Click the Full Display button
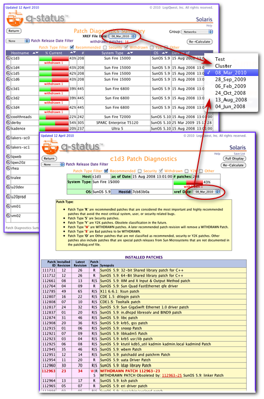 [234, 158]
